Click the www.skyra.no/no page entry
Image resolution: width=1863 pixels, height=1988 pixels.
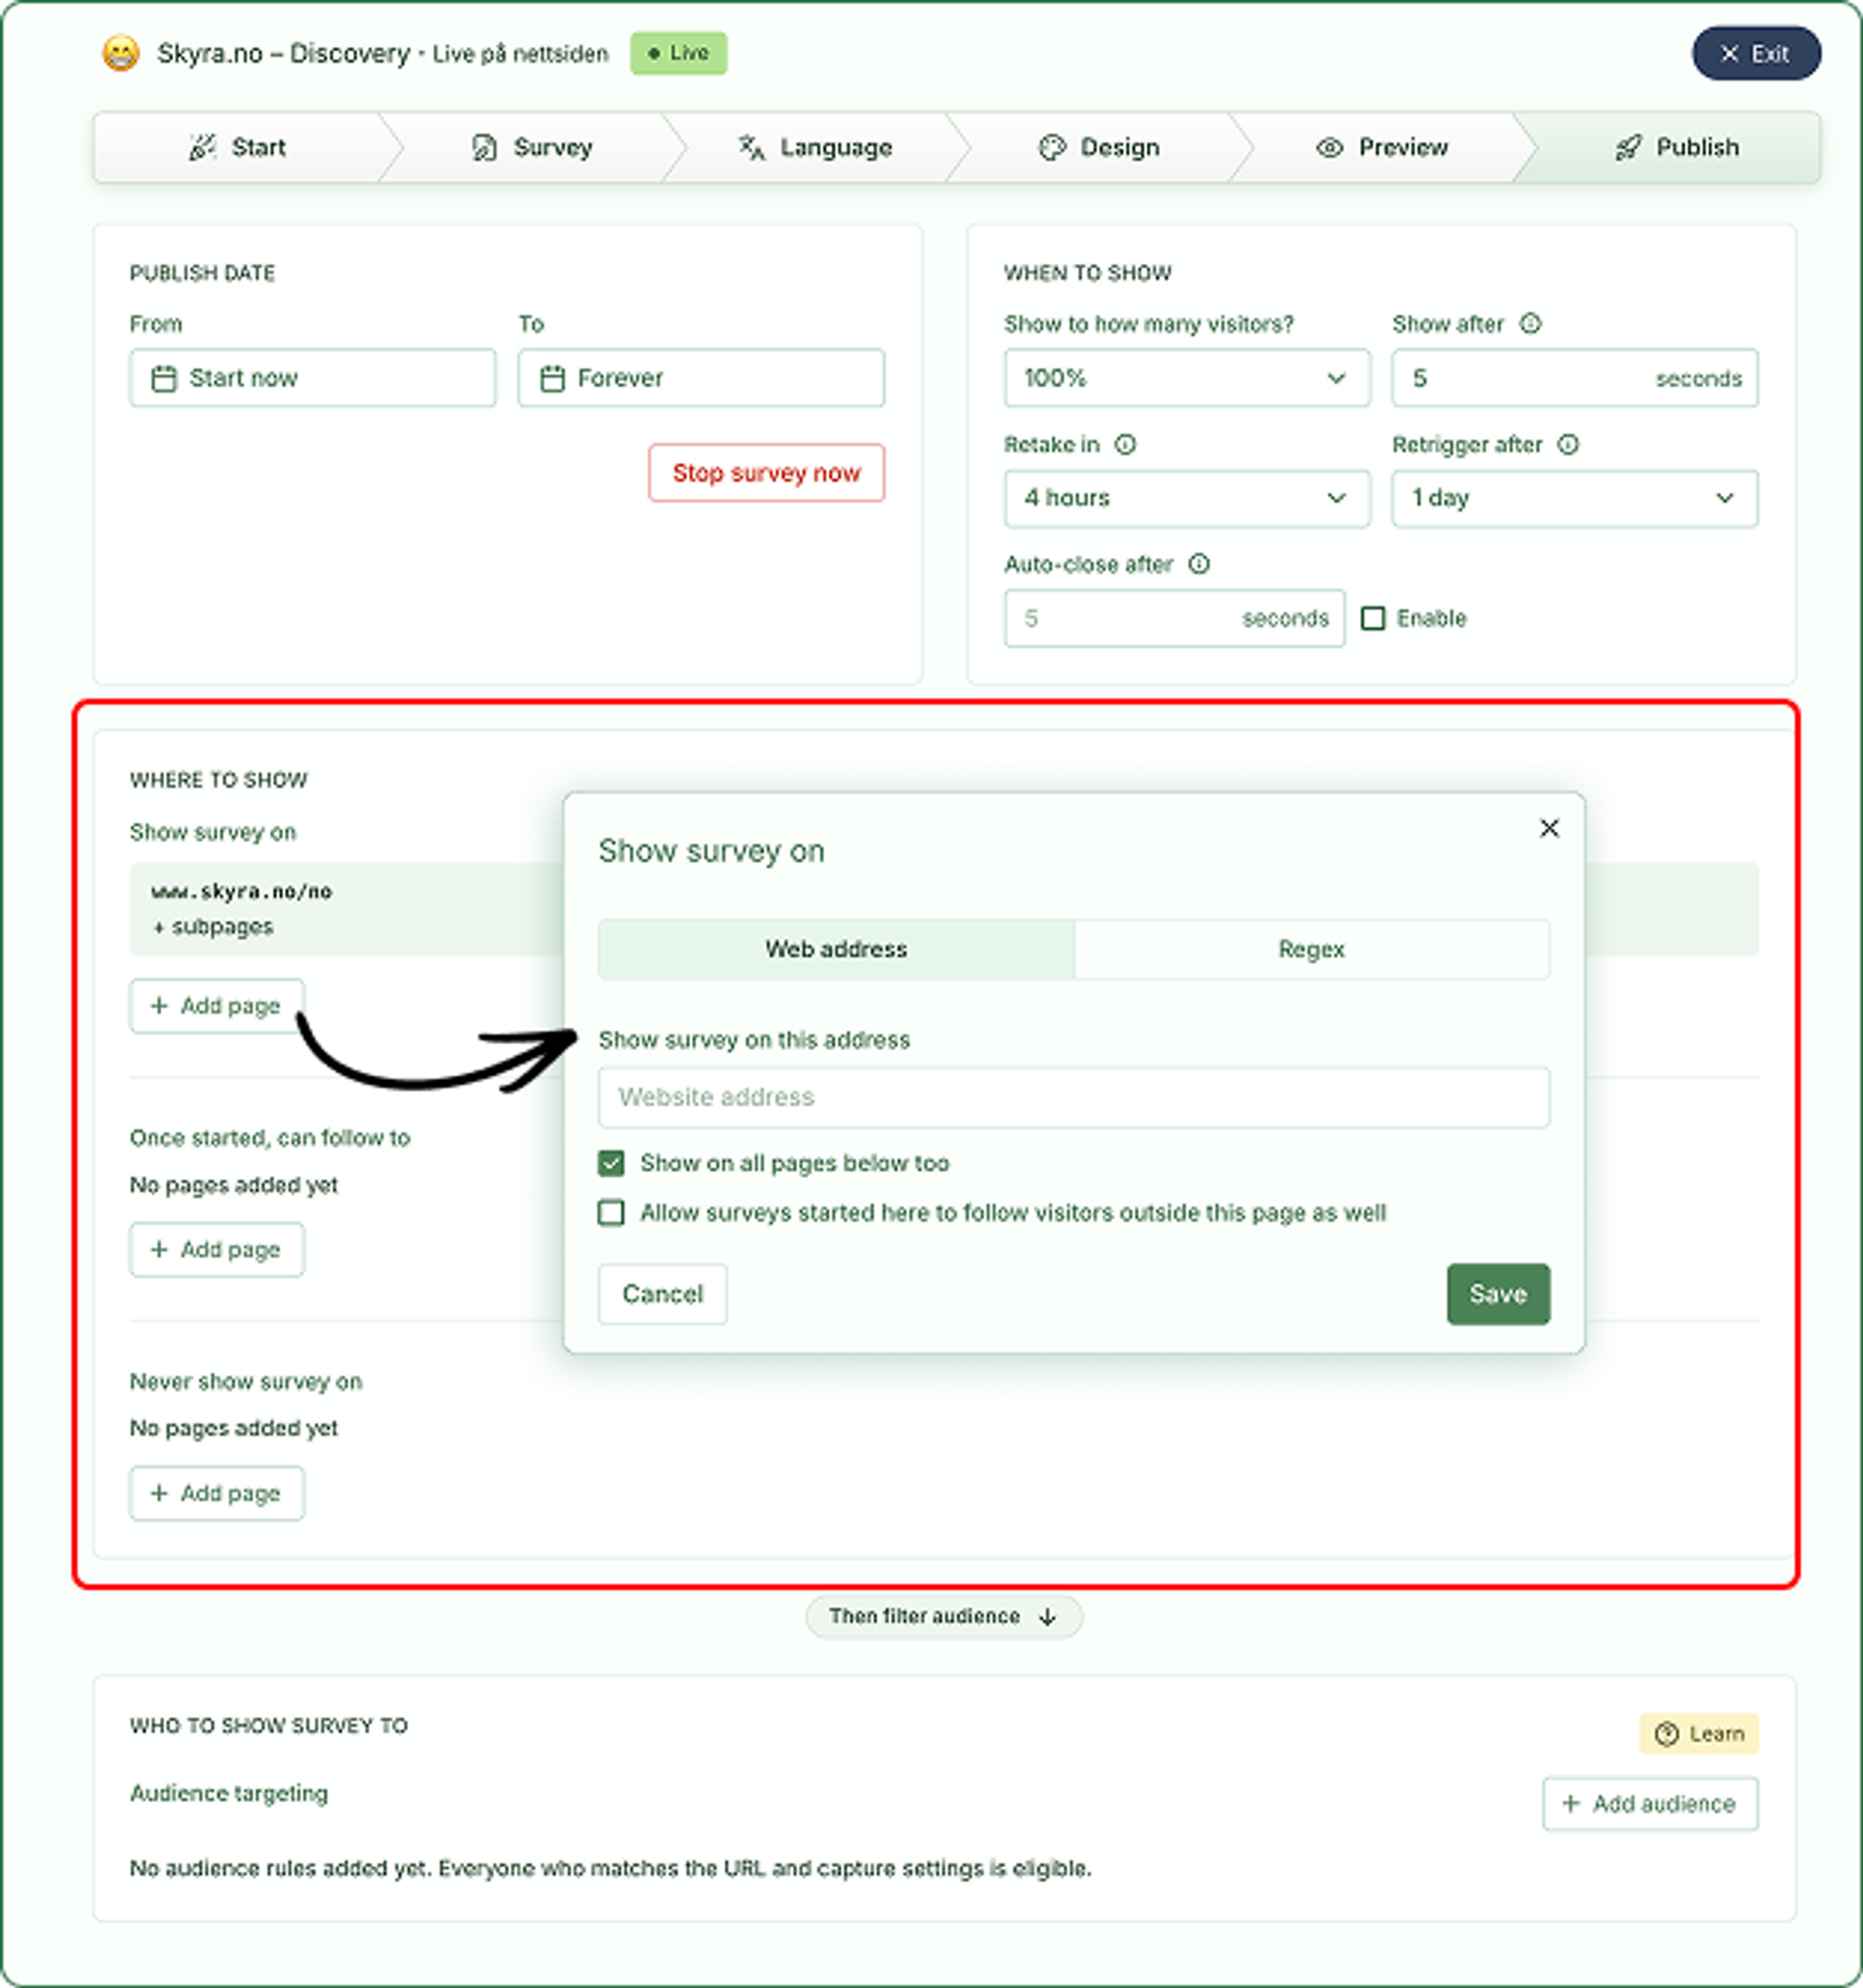tap(345, 909)
